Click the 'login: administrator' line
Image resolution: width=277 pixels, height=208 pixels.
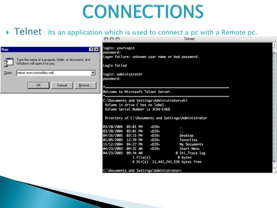pos(123,74)
